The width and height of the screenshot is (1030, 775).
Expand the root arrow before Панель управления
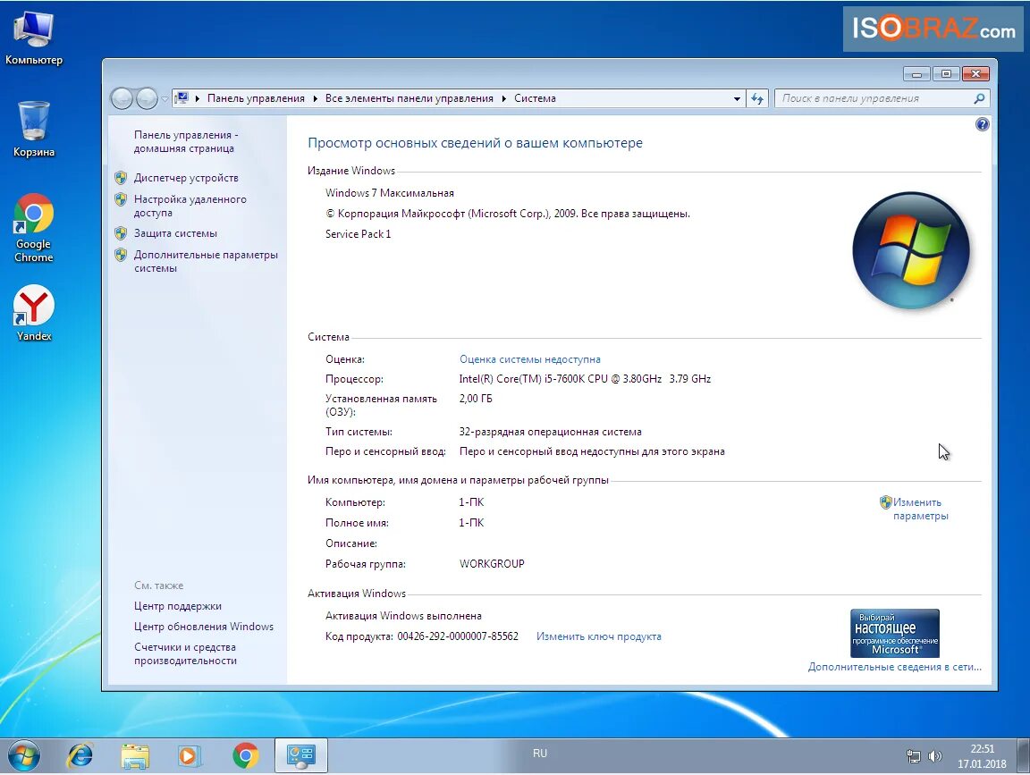pyautogui.click(x=197, y=98)
